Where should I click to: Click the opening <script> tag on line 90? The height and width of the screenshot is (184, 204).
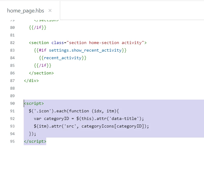[x=34, y=104]
